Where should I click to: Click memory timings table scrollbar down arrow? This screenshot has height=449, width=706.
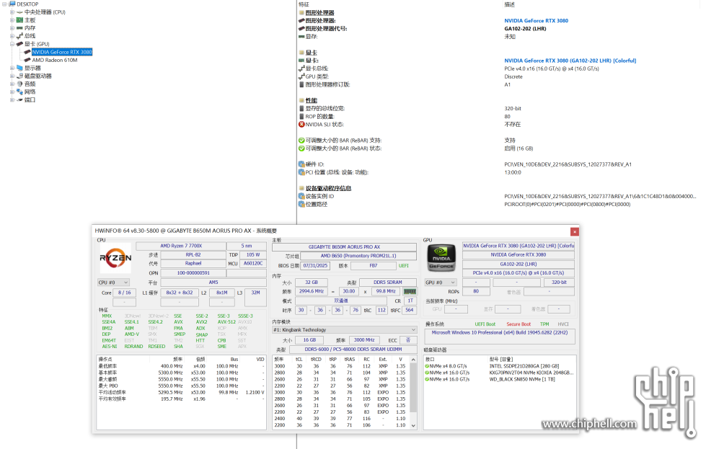[413, 426]
